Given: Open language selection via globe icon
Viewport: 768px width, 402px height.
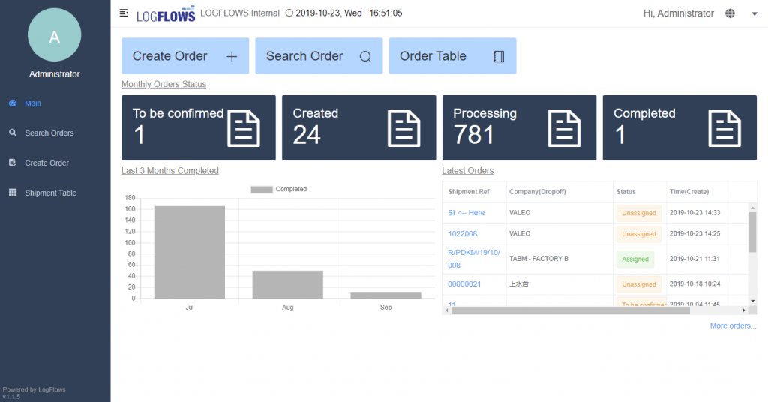Looking at the screenshot, I should pos(730,13).
